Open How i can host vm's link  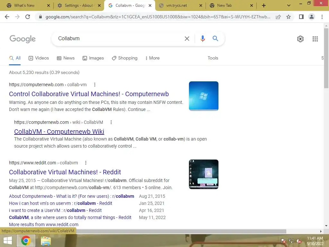pos(60,203)
